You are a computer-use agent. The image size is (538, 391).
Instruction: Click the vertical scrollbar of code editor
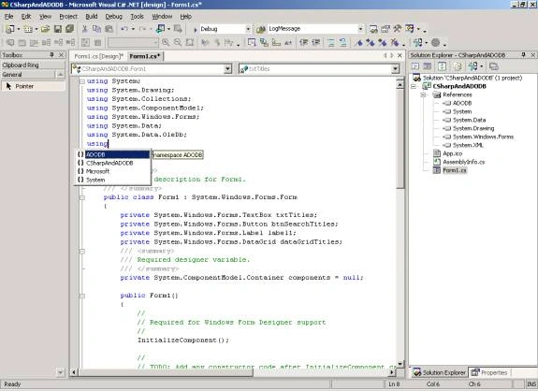pyautogui.click(x=400, y=224)
